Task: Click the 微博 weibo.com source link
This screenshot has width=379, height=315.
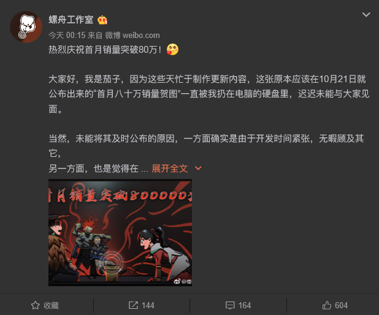Action: pyautogui.click(x=132, y=36)
